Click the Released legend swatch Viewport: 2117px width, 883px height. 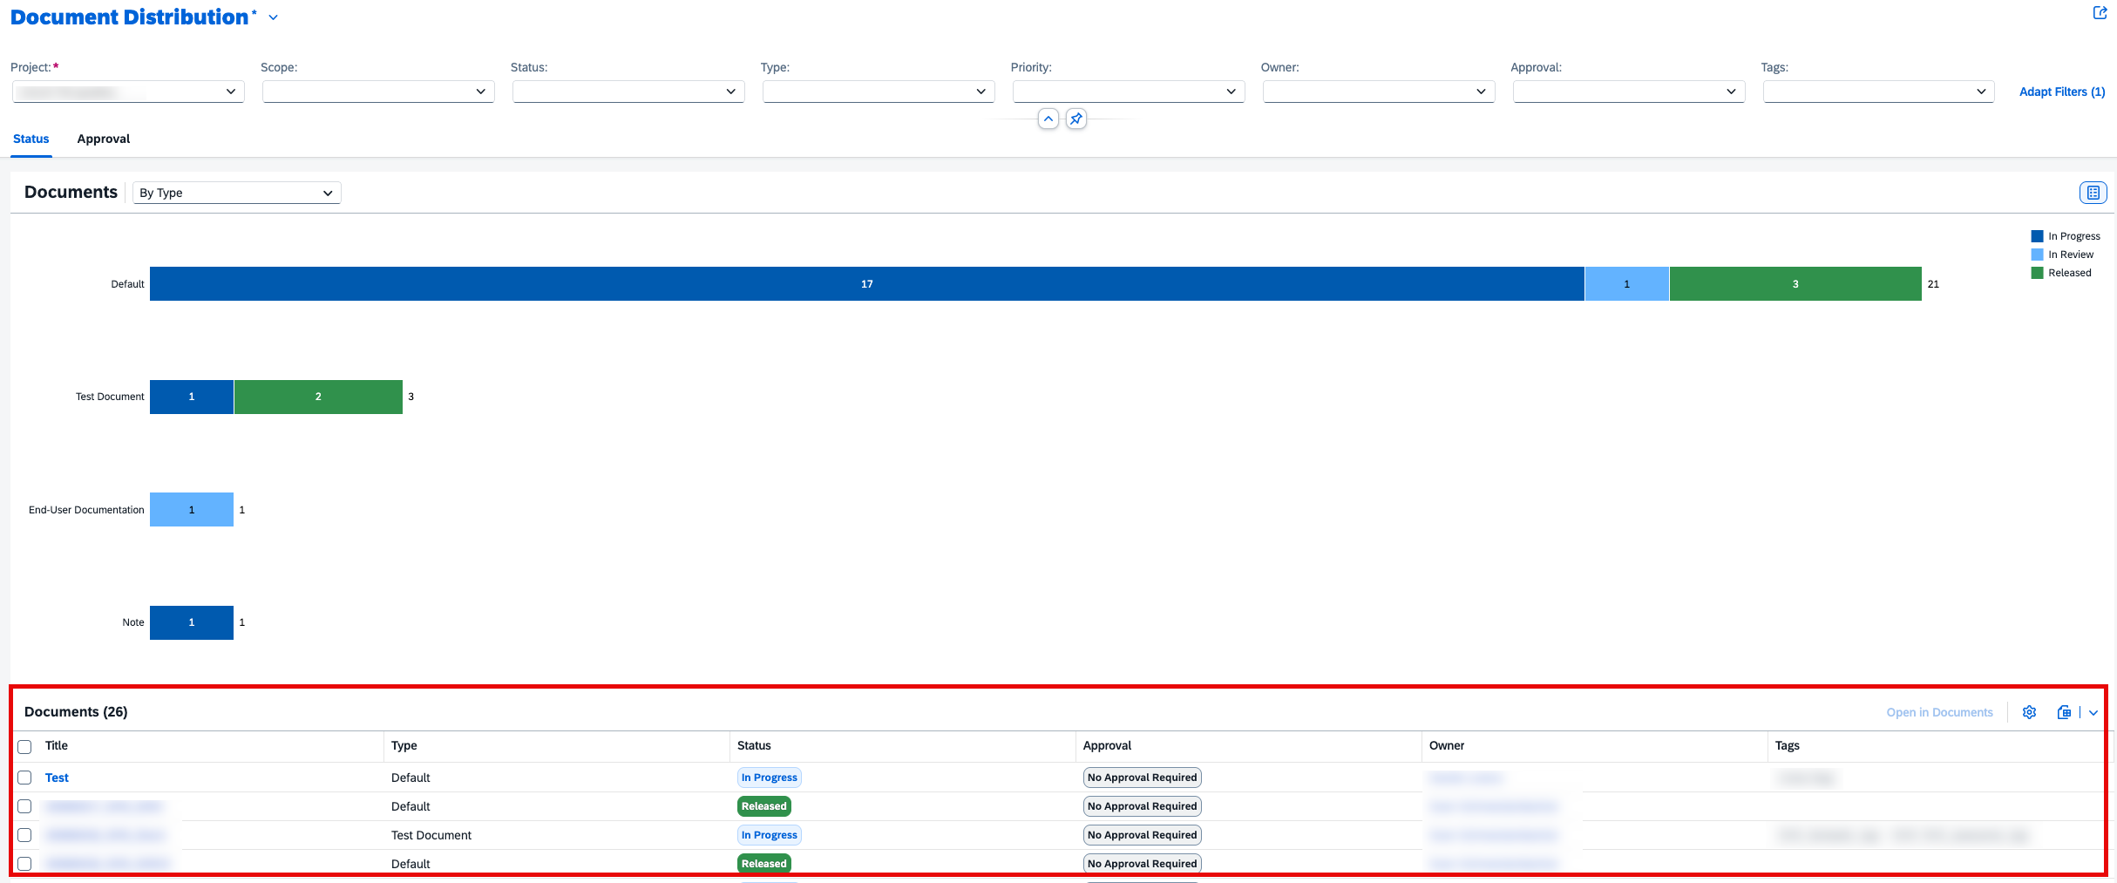[2037, 273]
